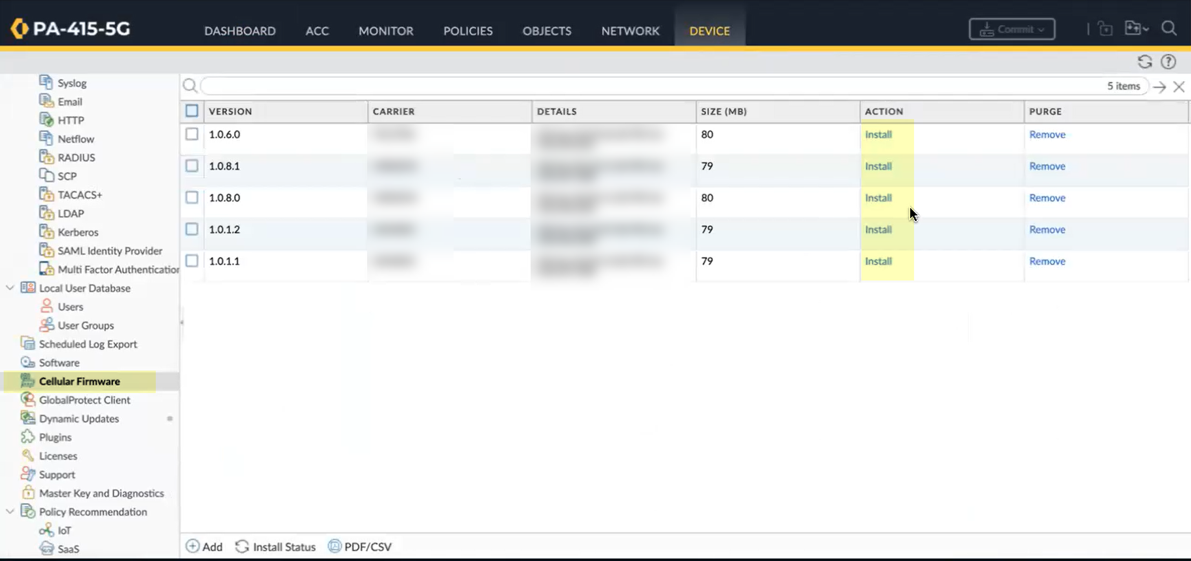Switch to the NETWORK tab

630,31
